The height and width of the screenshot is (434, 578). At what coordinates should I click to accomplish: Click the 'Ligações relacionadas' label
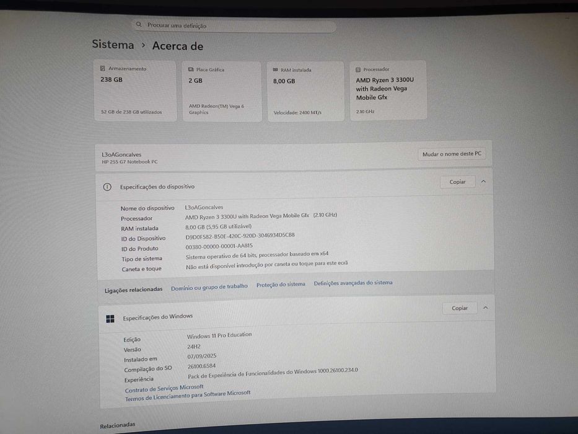133,290
